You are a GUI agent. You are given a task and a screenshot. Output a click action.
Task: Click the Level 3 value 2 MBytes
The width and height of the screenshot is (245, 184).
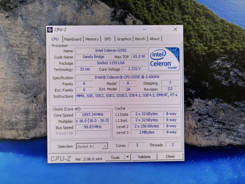[x=147, y=132]
